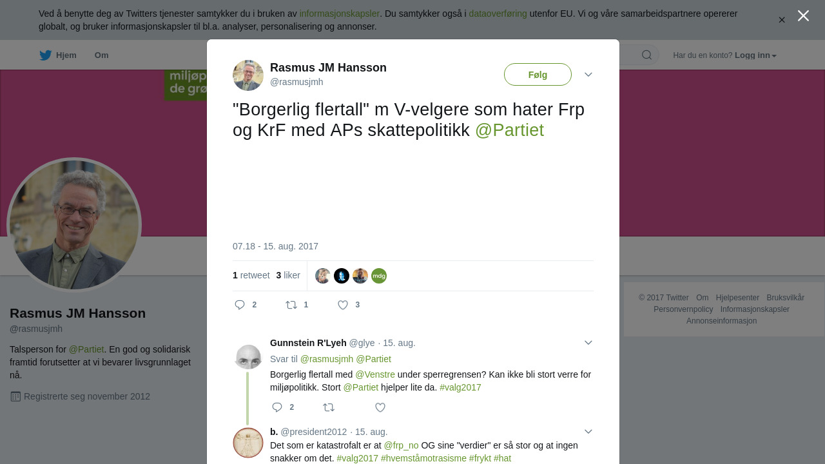Go to Twitter Hjem bird icon
Image resolution: width=825 pixels, height=464 pixels.
point(45,55)
